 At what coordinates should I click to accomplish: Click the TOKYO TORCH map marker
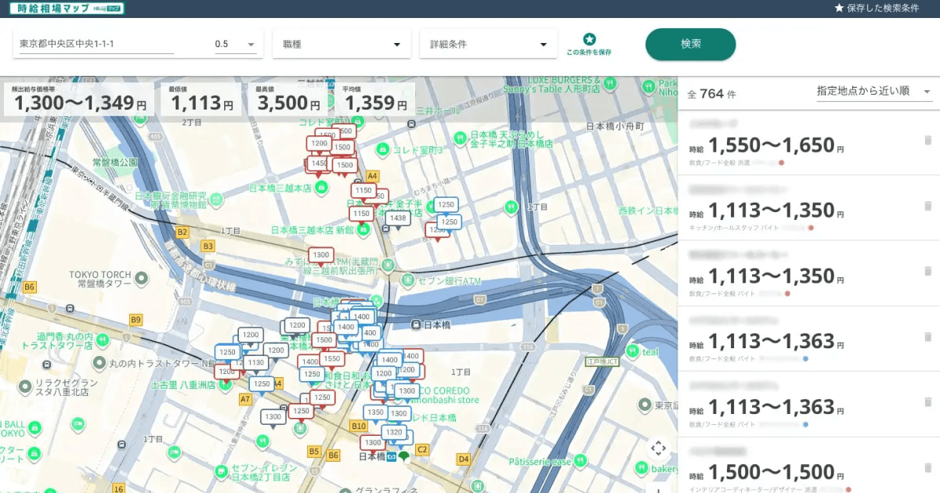tap(141, 277)
